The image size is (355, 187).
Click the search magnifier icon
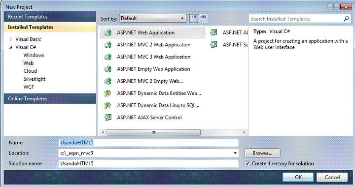click(346, 19)
